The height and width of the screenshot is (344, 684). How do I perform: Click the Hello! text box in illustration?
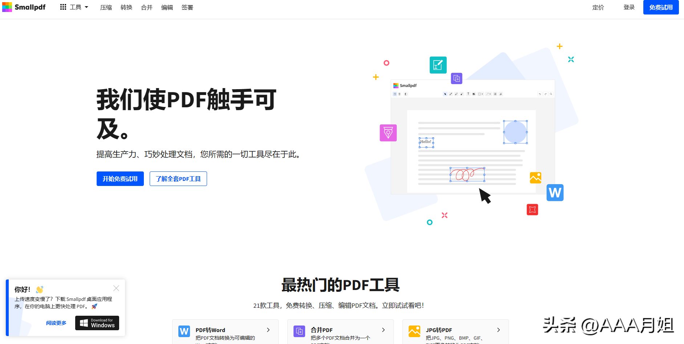426,142
